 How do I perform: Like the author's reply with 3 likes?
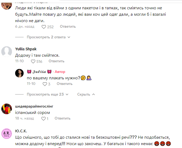point(45,84)
